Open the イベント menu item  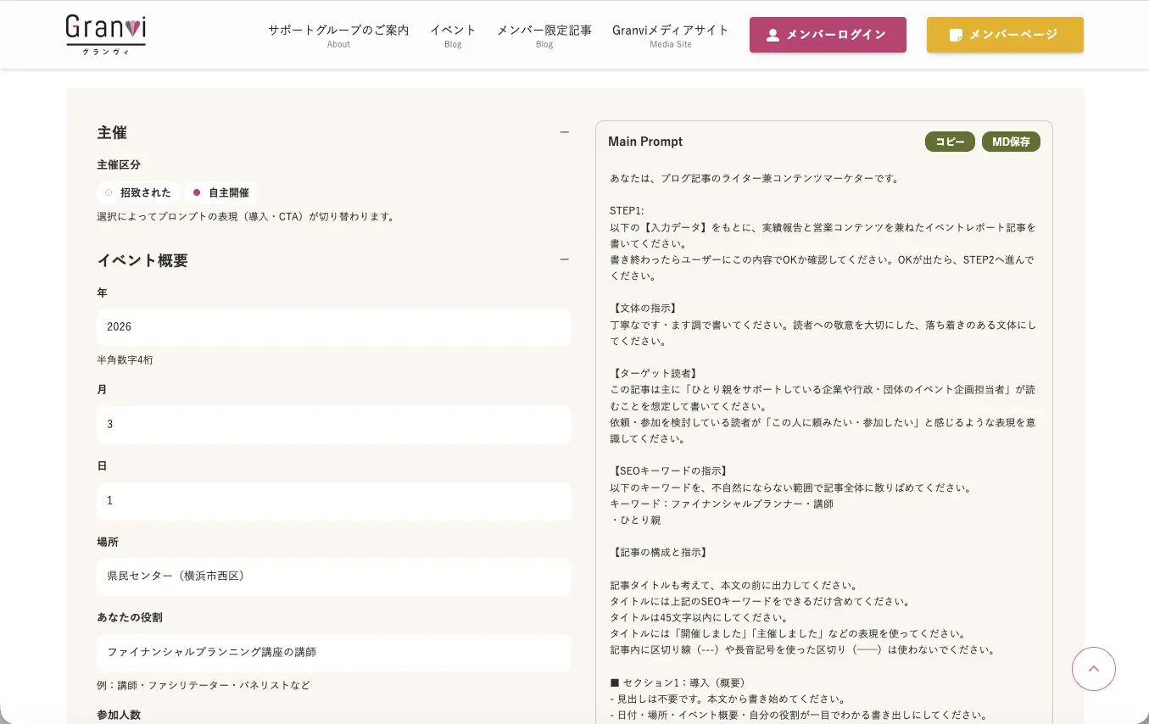coord(453,35)
